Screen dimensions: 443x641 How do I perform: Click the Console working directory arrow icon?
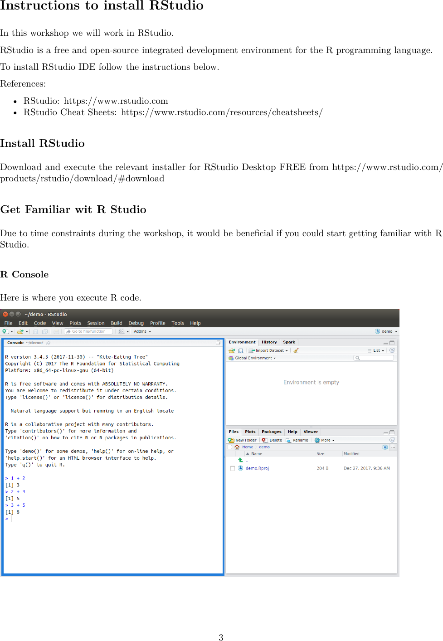(x=49, y=343)
